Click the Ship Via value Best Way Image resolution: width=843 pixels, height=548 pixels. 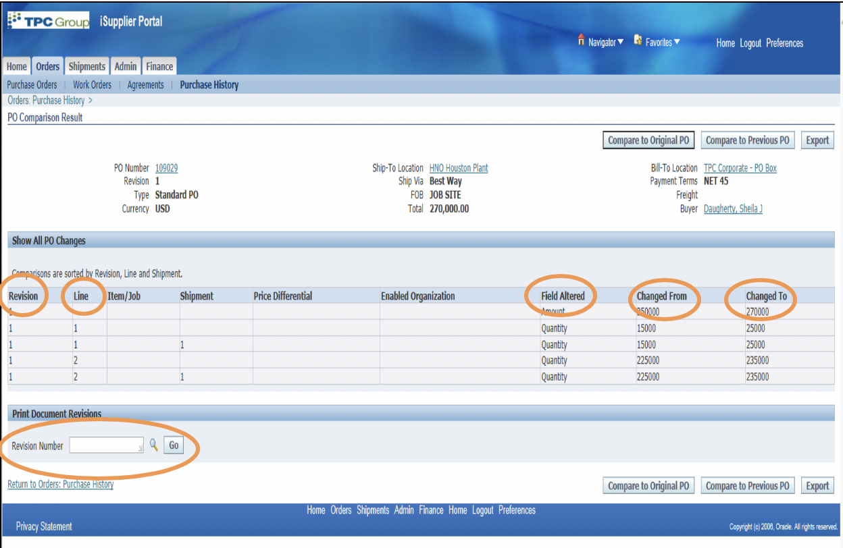(x=446, y=181)
